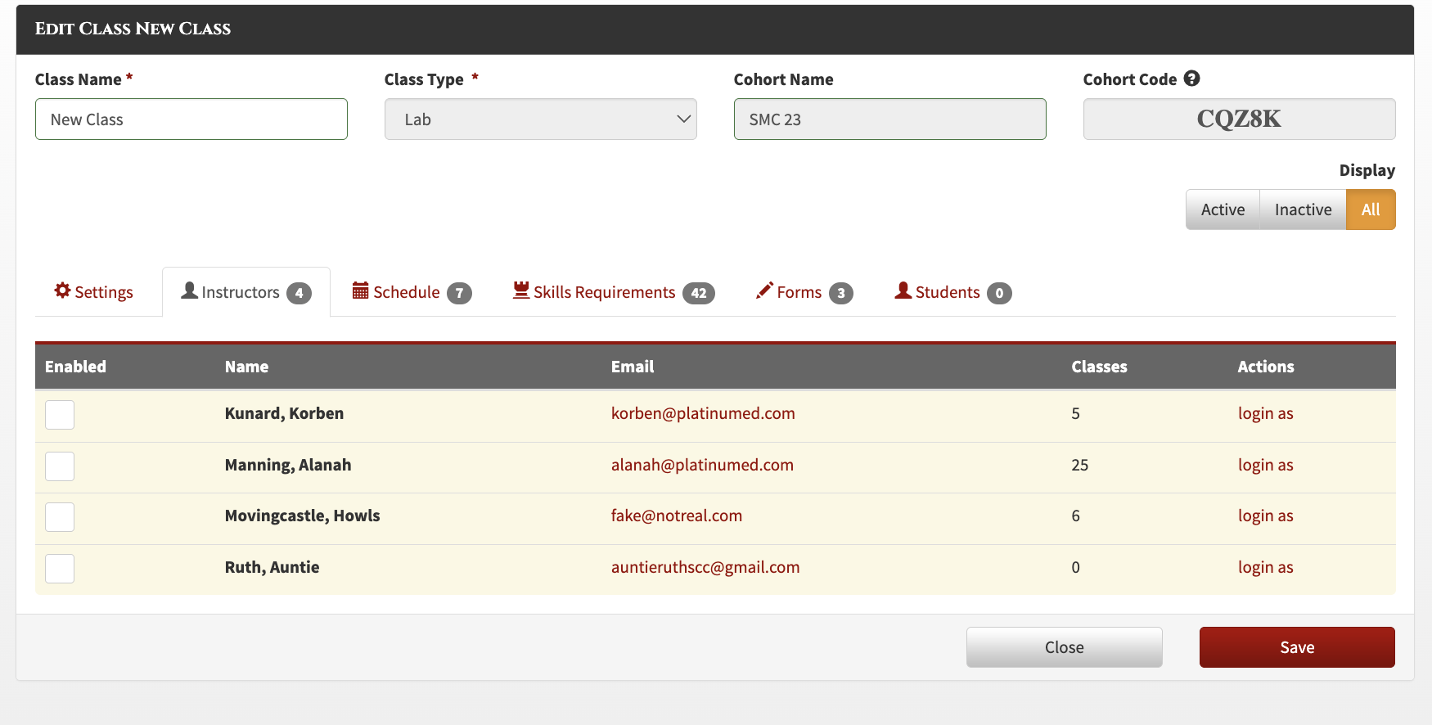Go to the Forms tab
Viewport: 1432px width, 725px height.
(x=804, y=292)
